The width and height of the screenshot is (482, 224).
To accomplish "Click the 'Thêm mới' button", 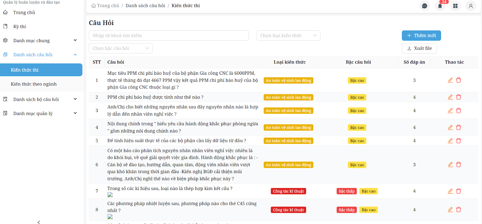I will click(421, 36).
